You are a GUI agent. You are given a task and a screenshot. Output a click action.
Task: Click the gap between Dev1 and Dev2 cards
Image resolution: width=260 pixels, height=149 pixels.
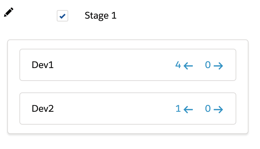[x=128, y=87]
